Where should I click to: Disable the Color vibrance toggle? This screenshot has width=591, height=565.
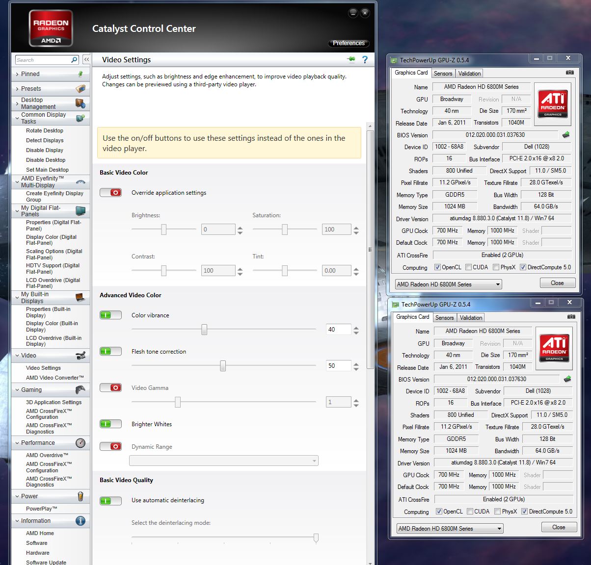(x=110, y=315)
